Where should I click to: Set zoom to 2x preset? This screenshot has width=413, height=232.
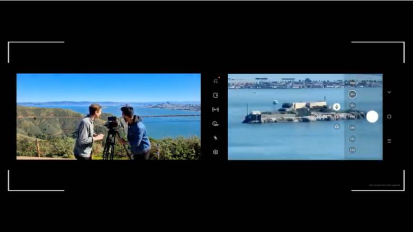353,128
